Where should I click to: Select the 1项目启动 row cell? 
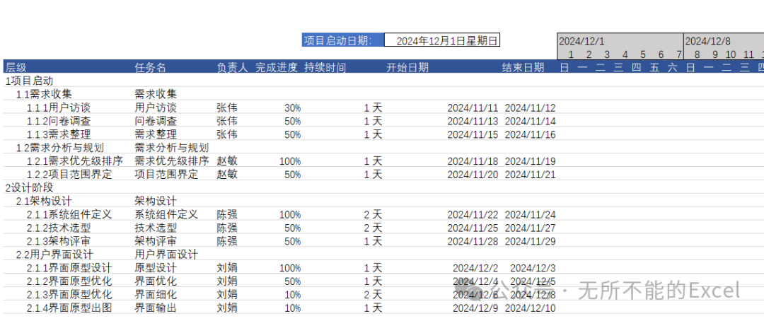[x=29, y=81]
